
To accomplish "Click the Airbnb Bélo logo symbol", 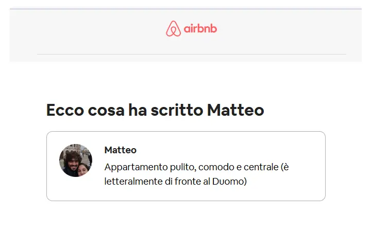I will [173, 29].
